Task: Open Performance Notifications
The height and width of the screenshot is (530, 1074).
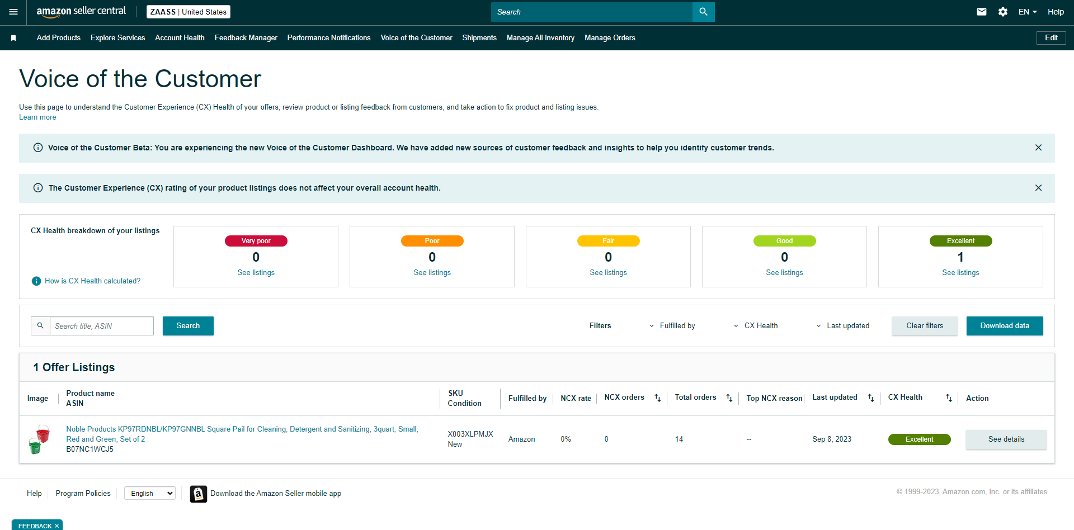Action: [329, 38]
